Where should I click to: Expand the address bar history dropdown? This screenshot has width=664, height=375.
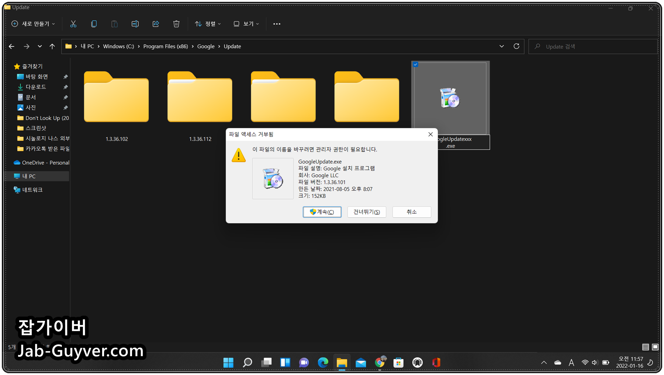(x=502, y=46)
